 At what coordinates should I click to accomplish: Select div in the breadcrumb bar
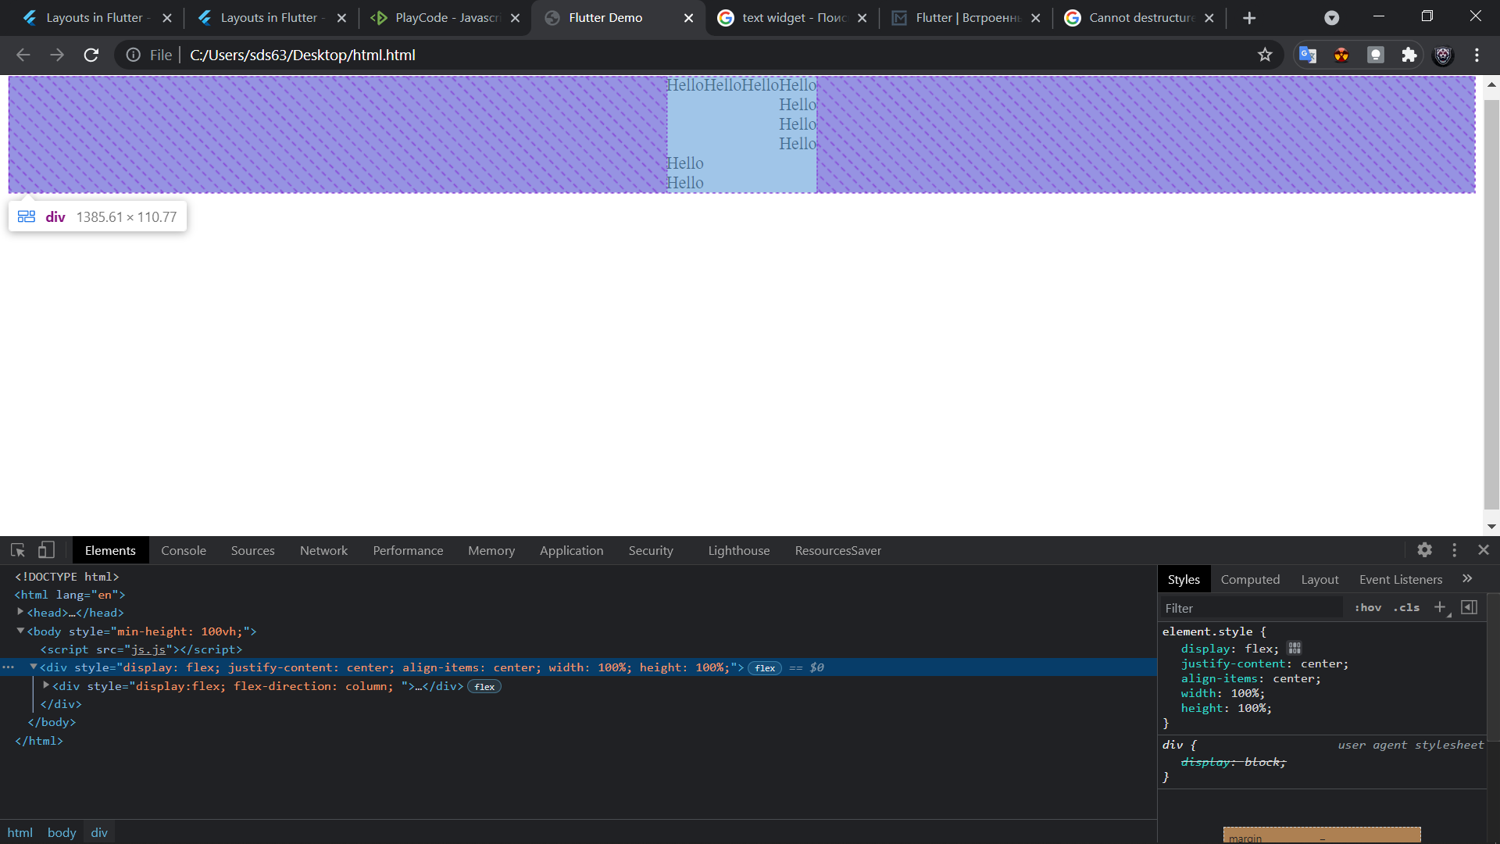click(x=99, y=832)
